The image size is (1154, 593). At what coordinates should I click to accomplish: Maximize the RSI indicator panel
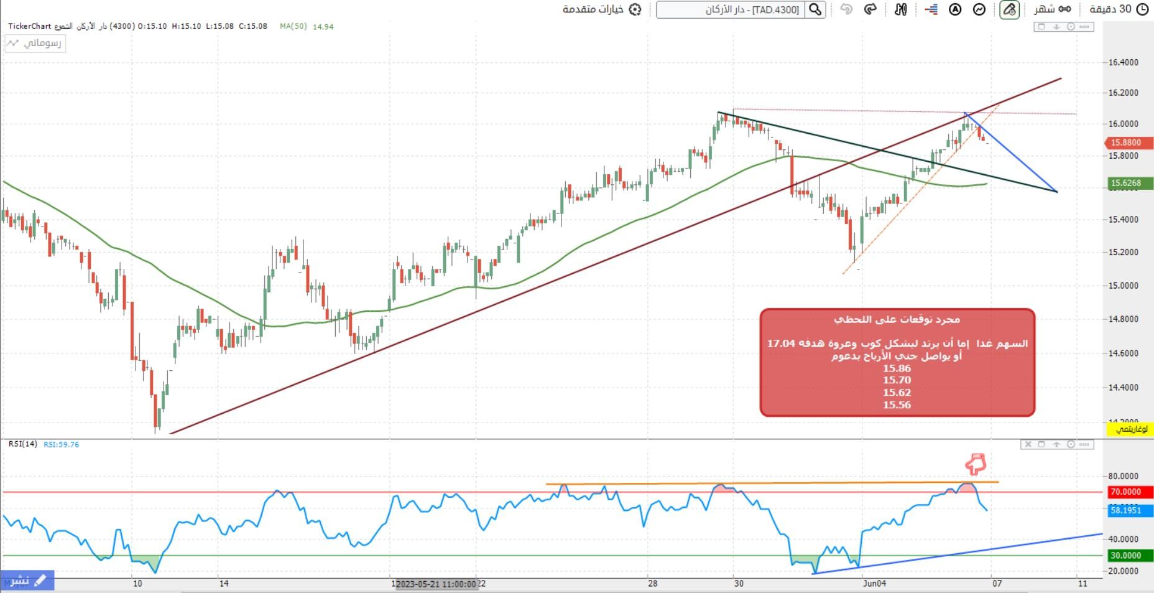click(x=1041, y=444)
